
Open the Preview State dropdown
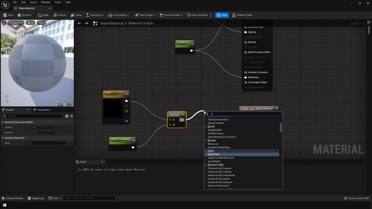coord(171,15)
